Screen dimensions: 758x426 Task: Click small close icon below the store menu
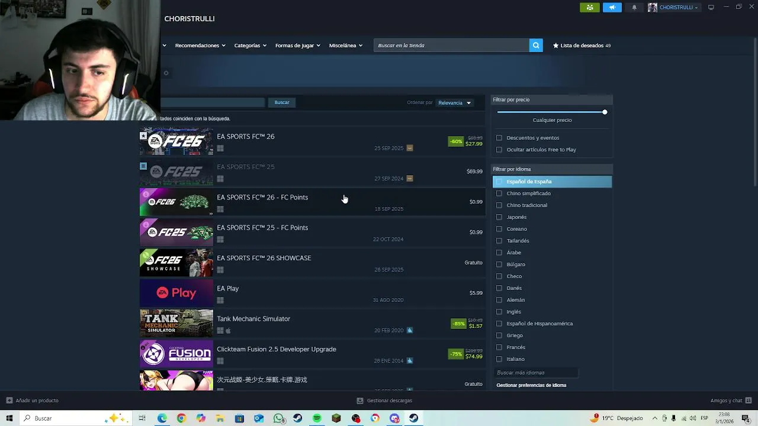tap(166, 73)
